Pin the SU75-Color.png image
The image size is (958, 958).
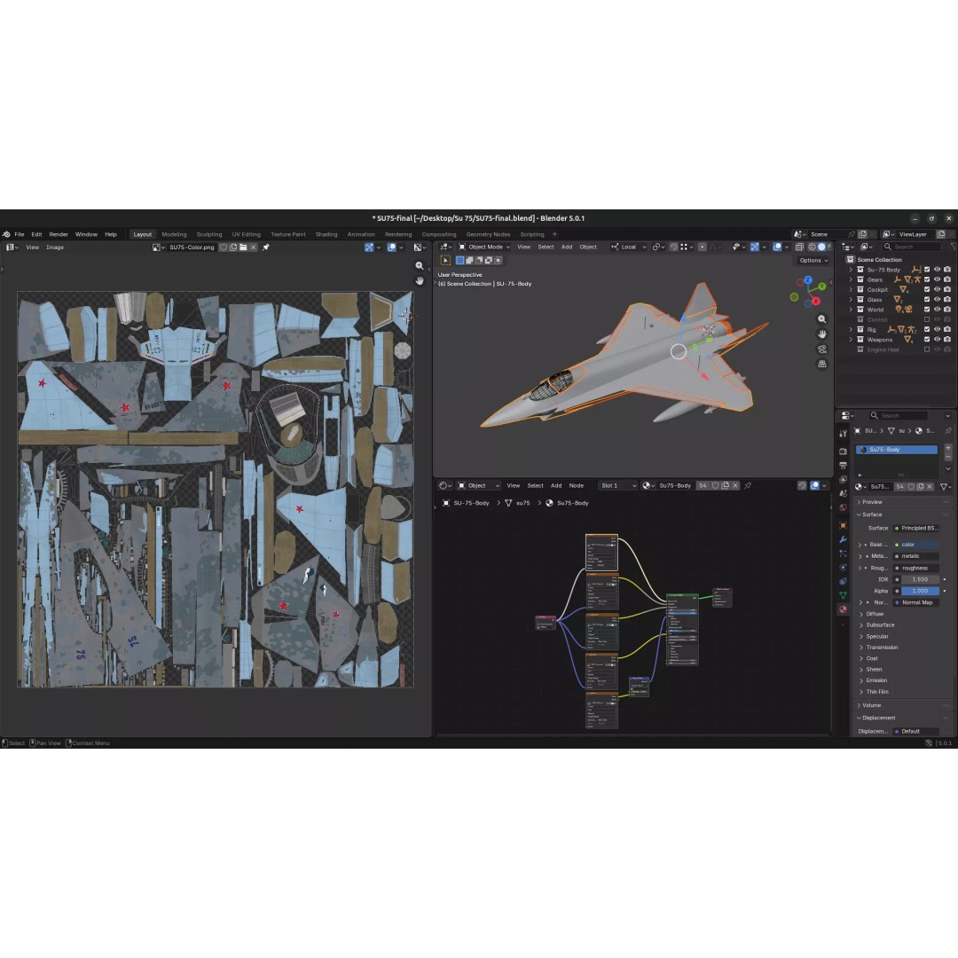point(266,247)
